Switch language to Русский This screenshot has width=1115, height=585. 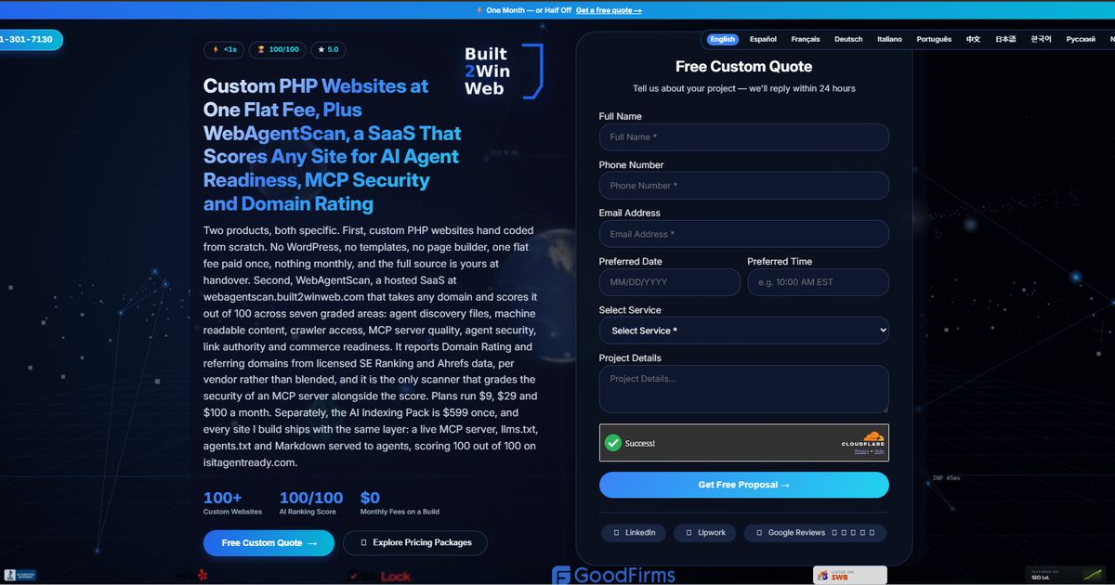pyautogui.click(x=1081, y=39)
